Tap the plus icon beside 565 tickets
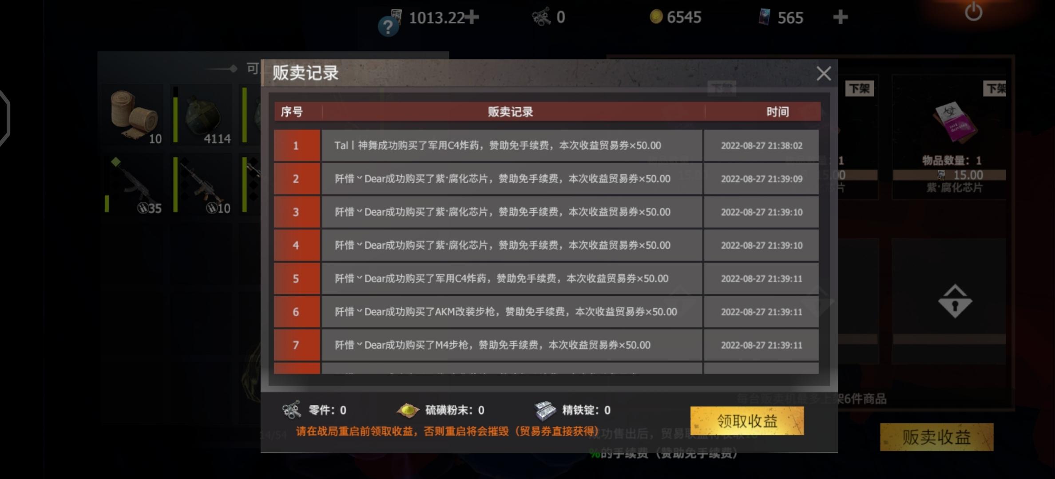Image resolution: width=1055 pixels, height=479 pixels. click(x=840, y=17)
